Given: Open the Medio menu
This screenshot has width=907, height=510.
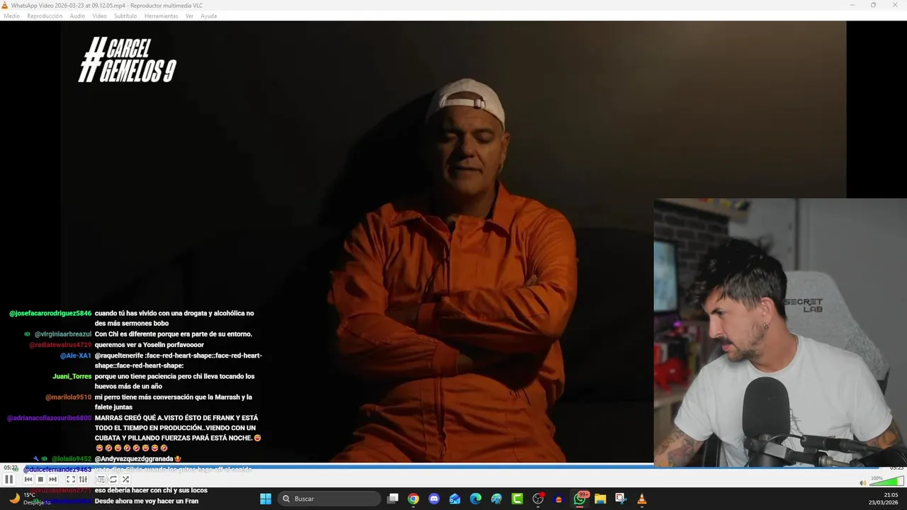Looking at the screenshot, I should (12, 16).
